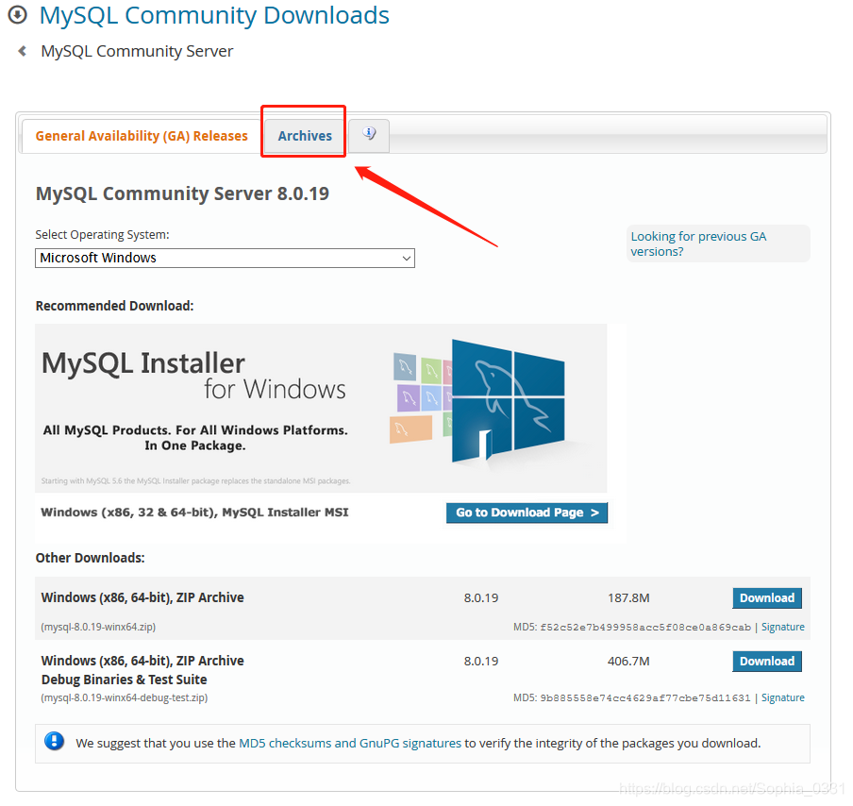Open the Select Operating System dropdown
Screen dimensions: 853x806
pos(225,258)
